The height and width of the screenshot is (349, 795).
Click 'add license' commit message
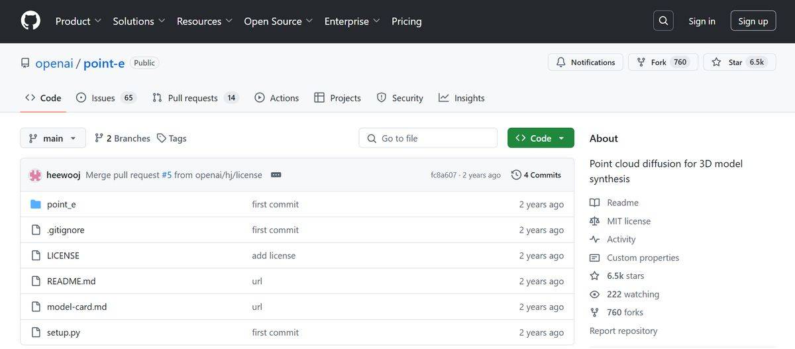274,256
